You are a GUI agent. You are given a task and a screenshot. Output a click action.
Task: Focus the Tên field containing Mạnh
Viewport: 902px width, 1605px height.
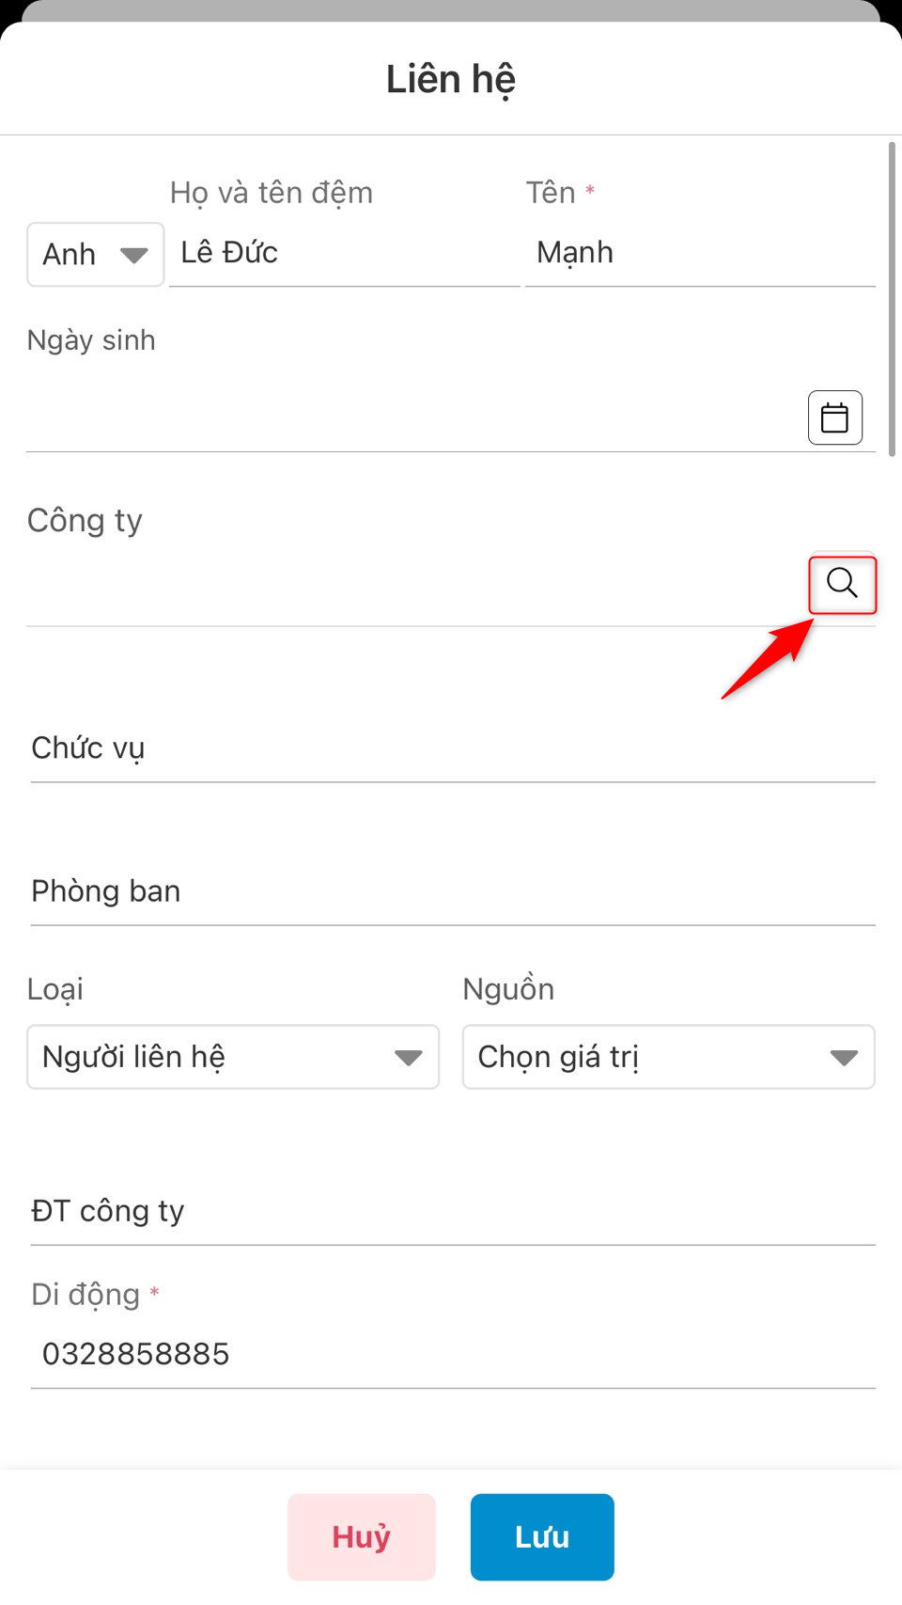(x=700, y=253)
